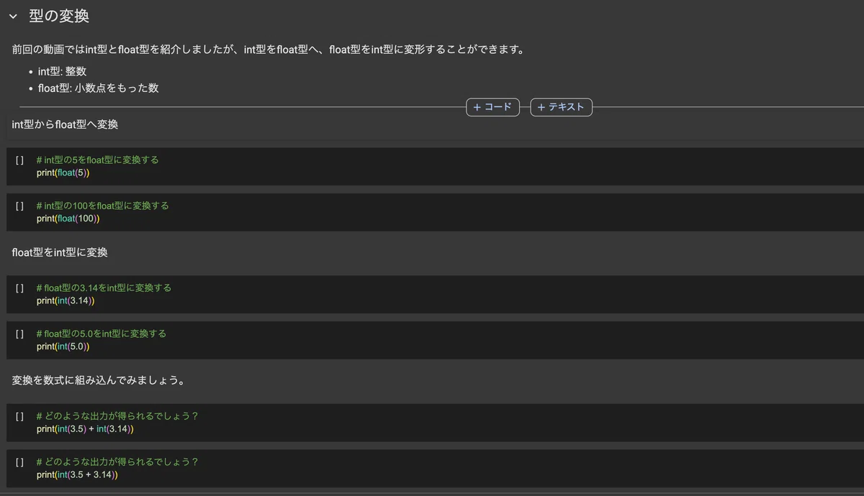
Task: Click code line print(int(3.5) + int(3.14))
Action: click(86, 428)
